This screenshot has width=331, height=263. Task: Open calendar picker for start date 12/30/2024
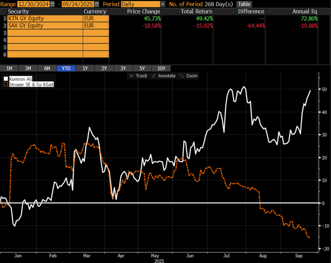click(x=51, y=4)
